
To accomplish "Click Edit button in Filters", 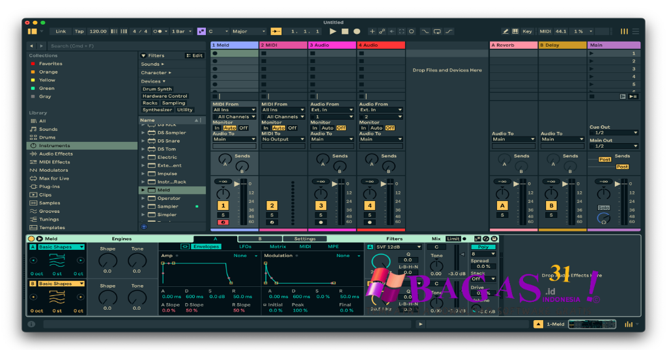I will [194, 56].
